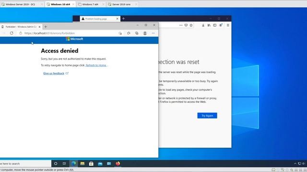Toggle Firefox sidebars
The height and width of the screenshot is (172, 307).
215,25
